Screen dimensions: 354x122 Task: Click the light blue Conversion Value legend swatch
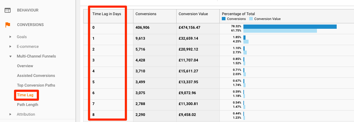tap(251, 19)
